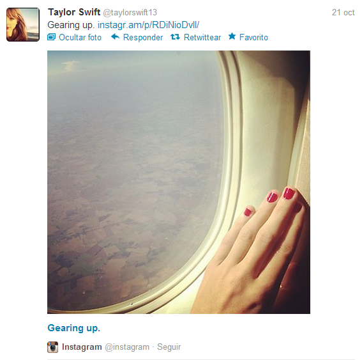
Task: Click the Taylor Swift display name
Action: [74, 12]
